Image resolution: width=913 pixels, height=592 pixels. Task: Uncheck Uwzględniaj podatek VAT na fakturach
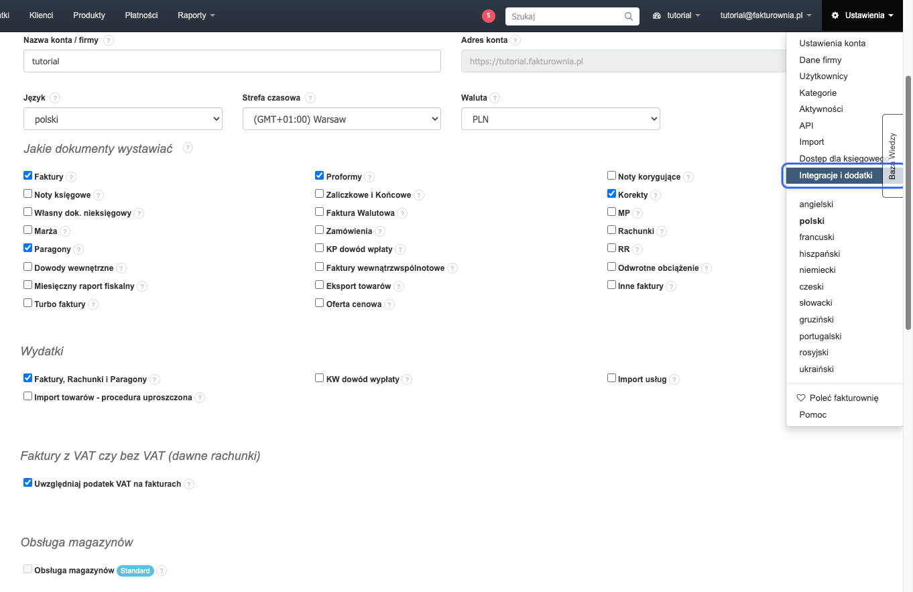(28, 483)
